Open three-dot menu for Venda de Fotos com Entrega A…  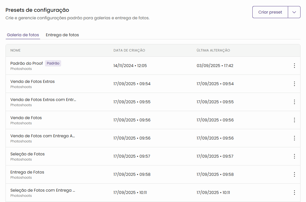tap(294, 138)
